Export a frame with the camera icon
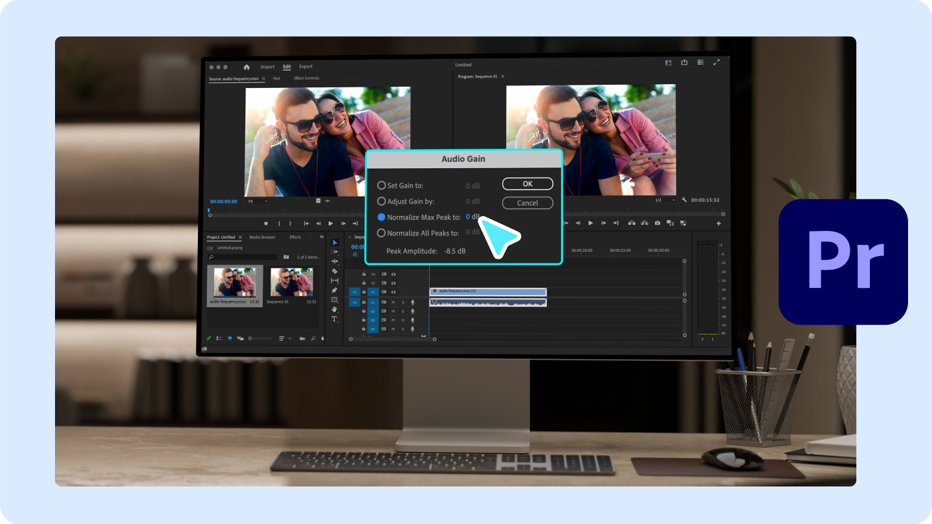This screenshot has width=932, height=524. [x=658, y=223]
